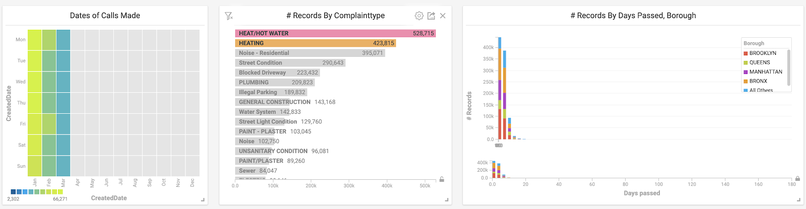Toggle BROOKLYN series in Borough legend

[763, 53]
